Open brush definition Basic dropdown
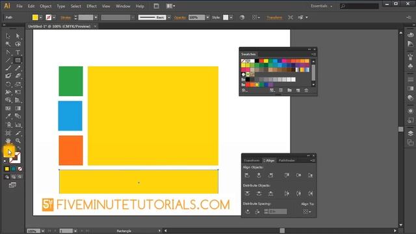416x234 pixels. (169, 18)
